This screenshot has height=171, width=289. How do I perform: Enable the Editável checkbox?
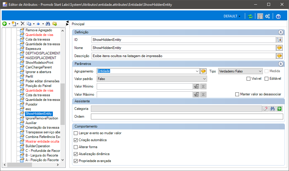[267, 79]
